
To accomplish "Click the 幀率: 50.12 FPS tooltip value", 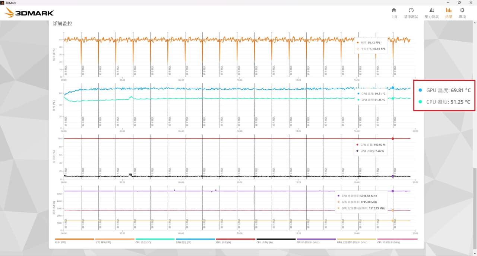I will point(371,42).
